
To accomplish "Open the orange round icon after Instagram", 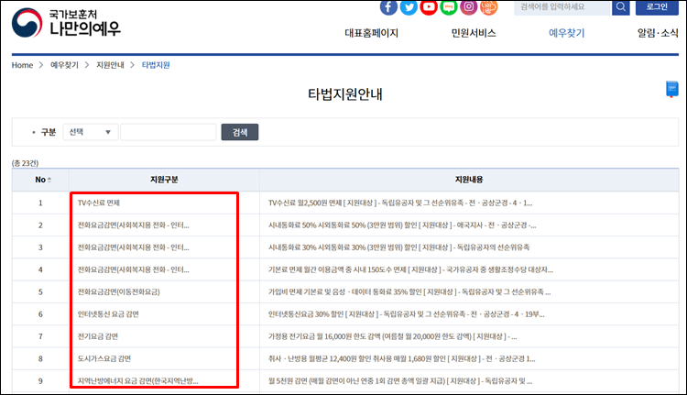I will (x=489, y=7).
